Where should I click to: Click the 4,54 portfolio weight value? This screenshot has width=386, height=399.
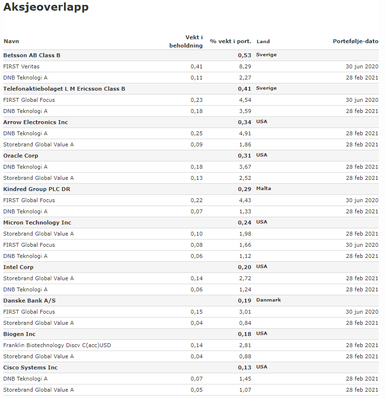click(245, 100)
